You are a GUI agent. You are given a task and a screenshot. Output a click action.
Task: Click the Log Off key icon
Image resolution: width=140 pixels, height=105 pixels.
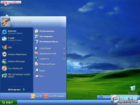tap(33, 96)
